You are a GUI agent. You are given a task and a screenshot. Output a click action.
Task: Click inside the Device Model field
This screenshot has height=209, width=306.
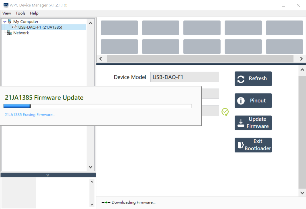(185, 77)
